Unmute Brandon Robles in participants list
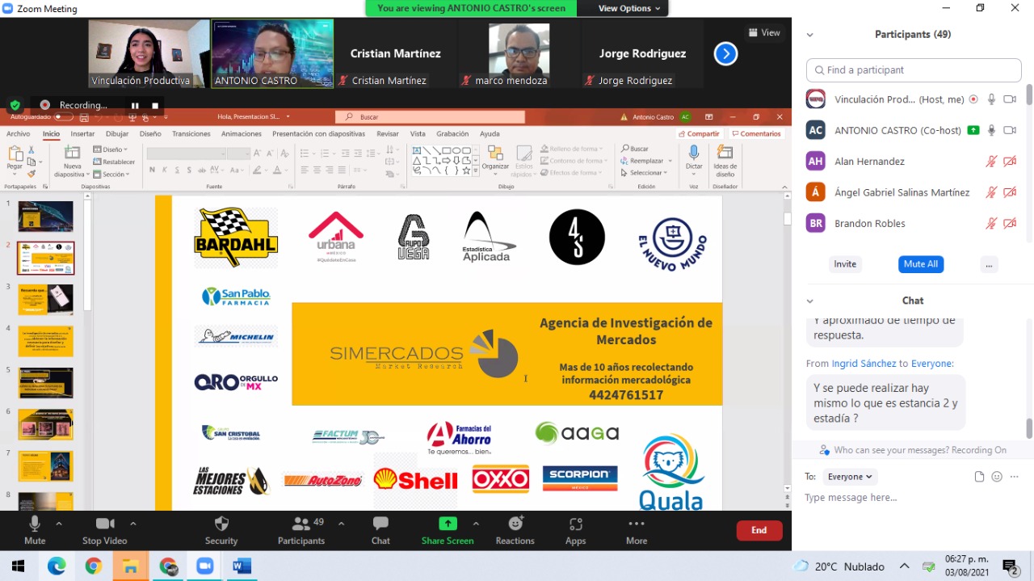The image size is (1034, 581). (x=991, y=224)
